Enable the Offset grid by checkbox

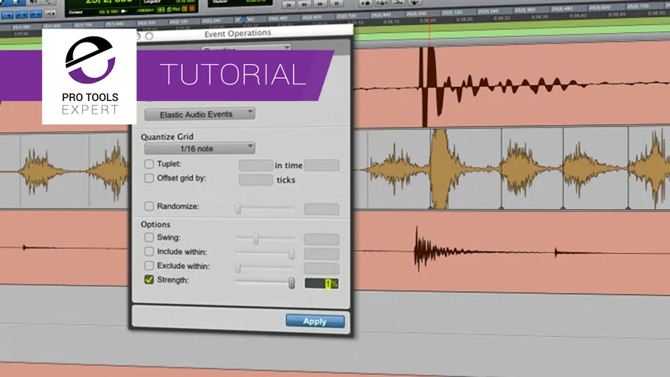tap(149, 177)
